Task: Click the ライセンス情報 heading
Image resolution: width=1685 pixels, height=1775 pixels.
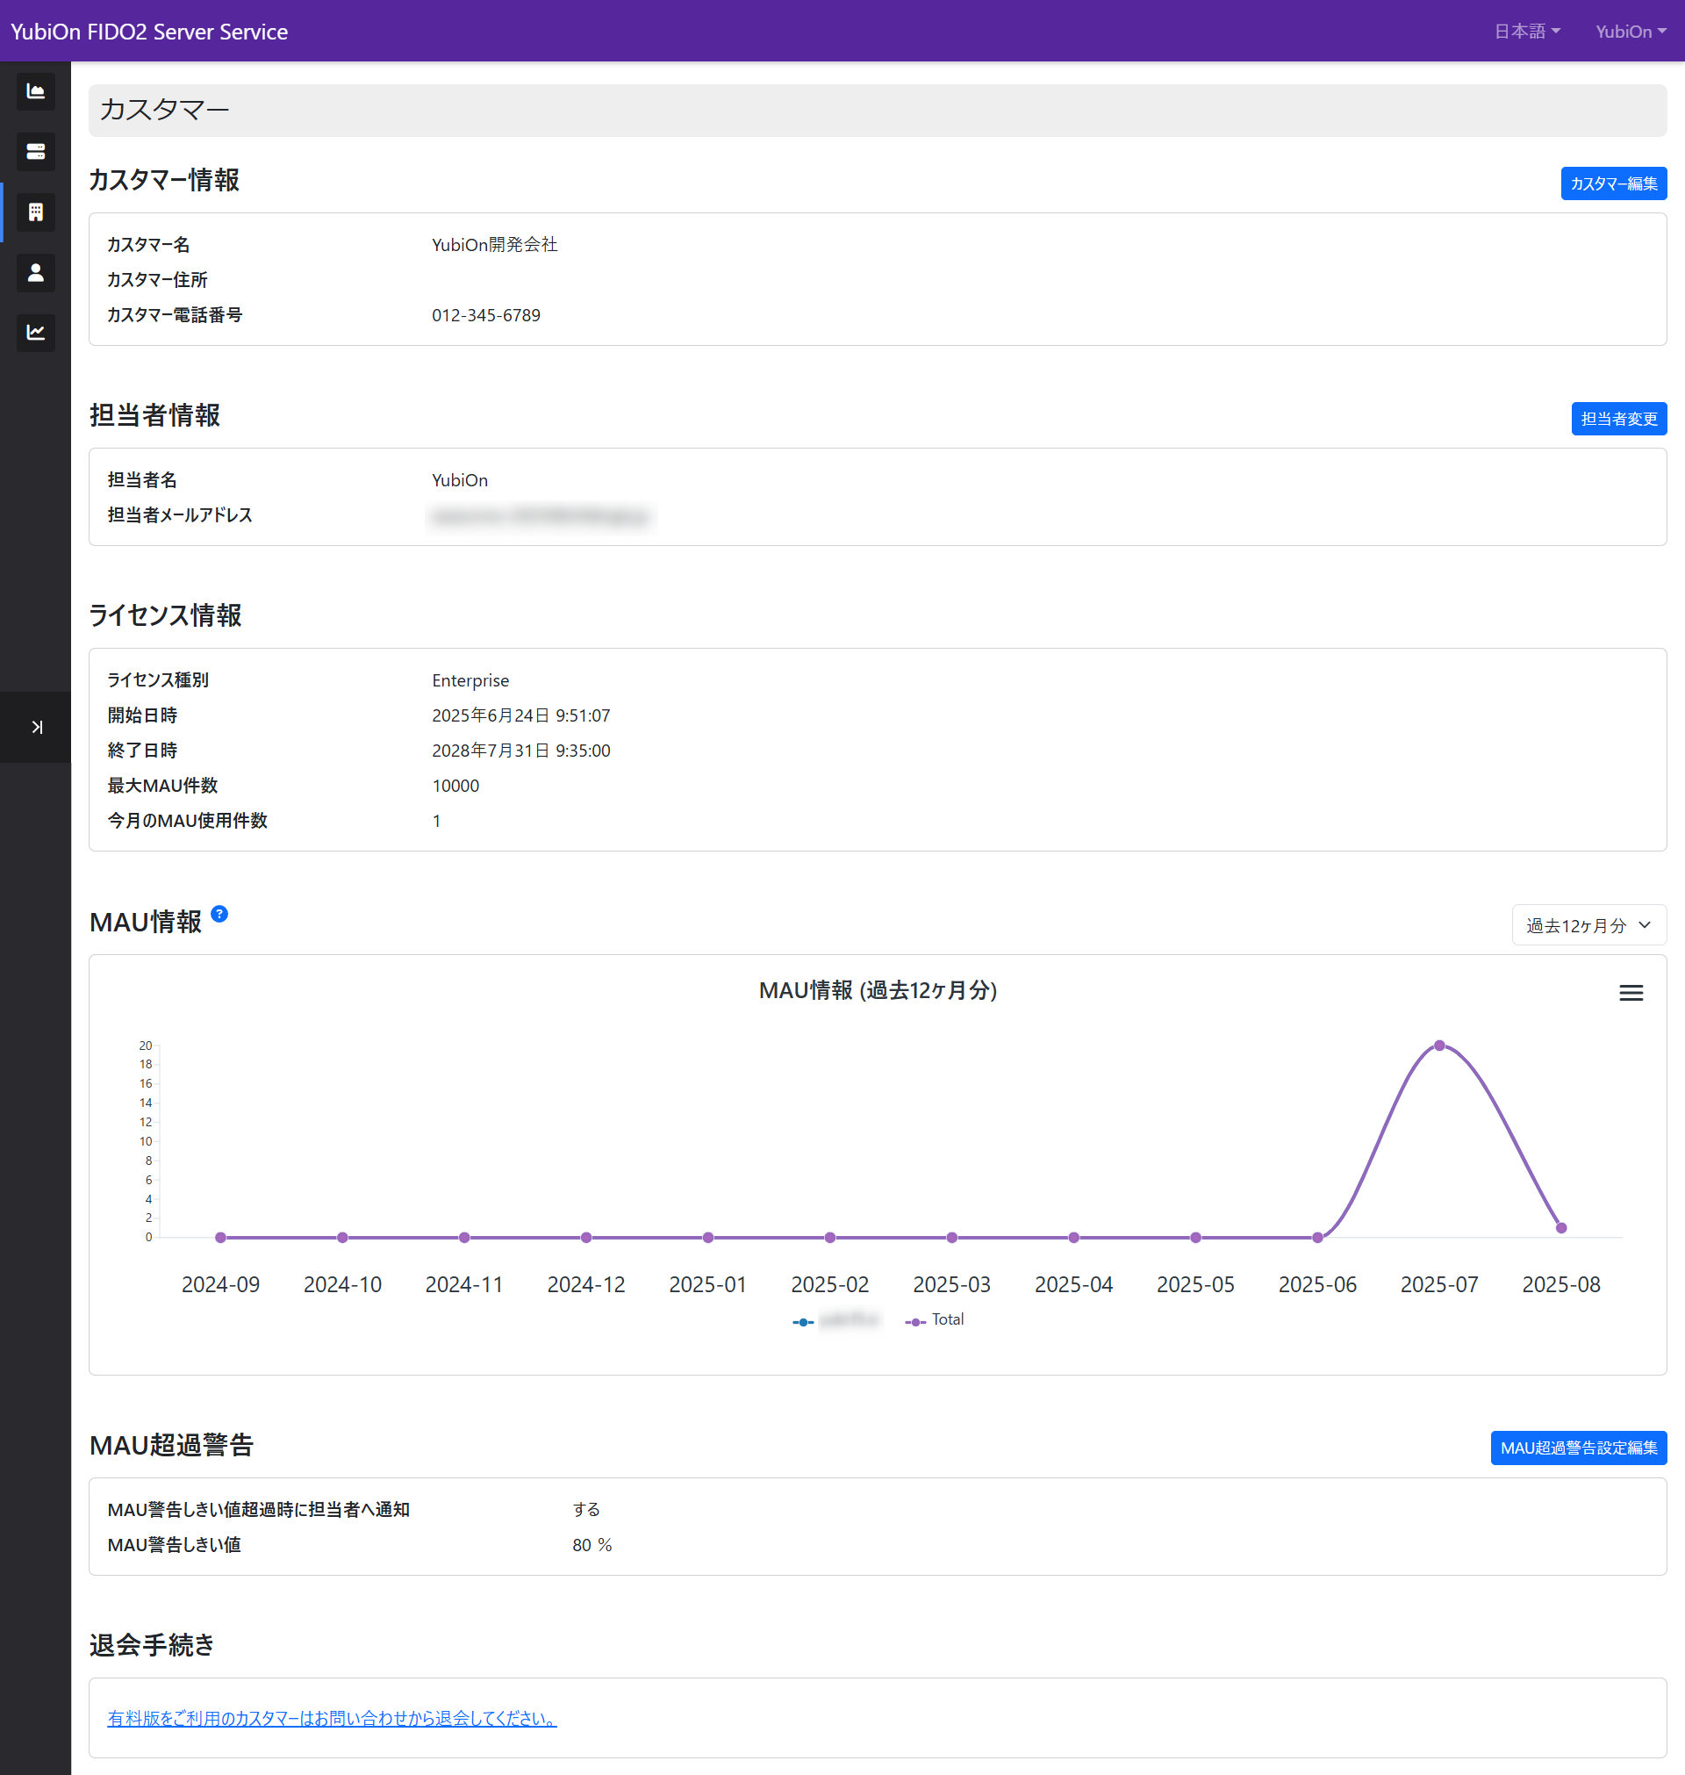Action: click(x=165, y=615)
